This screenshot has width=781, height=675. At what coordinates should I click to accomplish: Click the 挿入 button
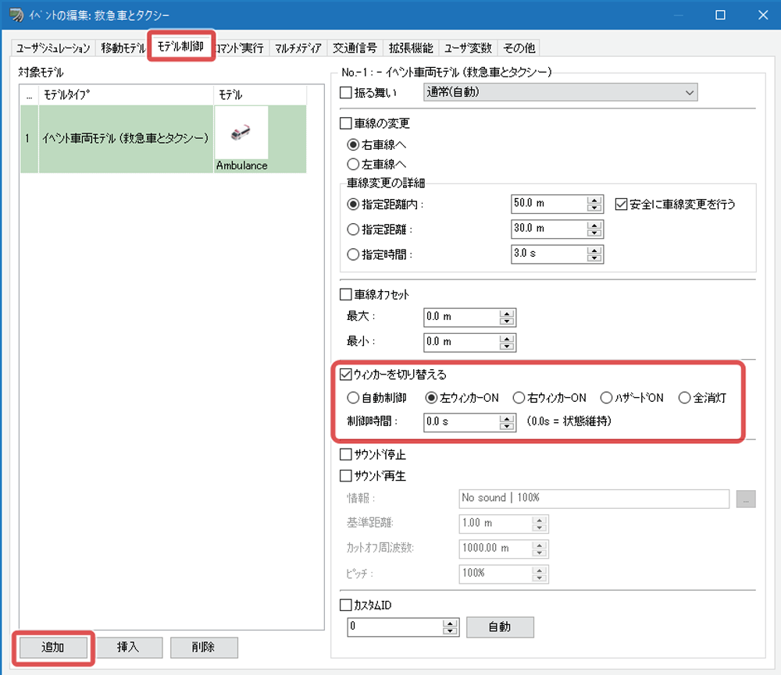coord(129,648)
